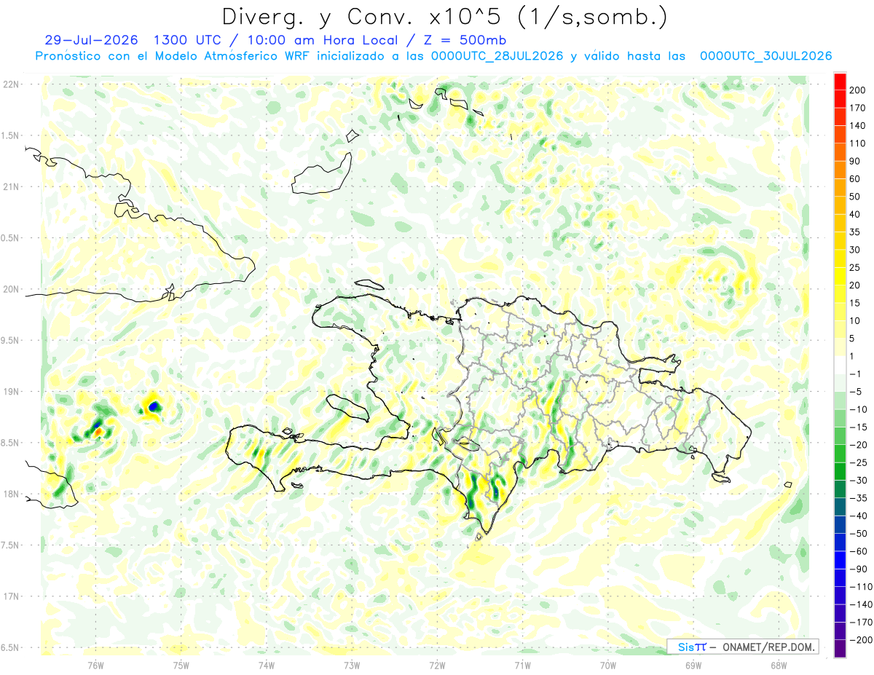Click the '71W' longitude label
The width and height of the screenshot is (874, 675).
pyautogui.click(x=522, y=665)
